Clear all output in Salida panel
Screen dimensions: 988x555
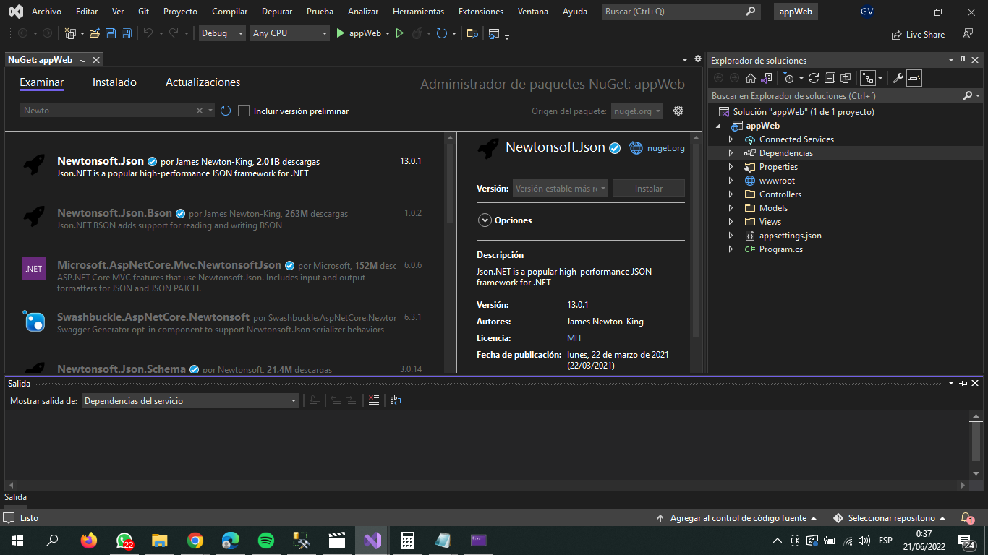374,400
